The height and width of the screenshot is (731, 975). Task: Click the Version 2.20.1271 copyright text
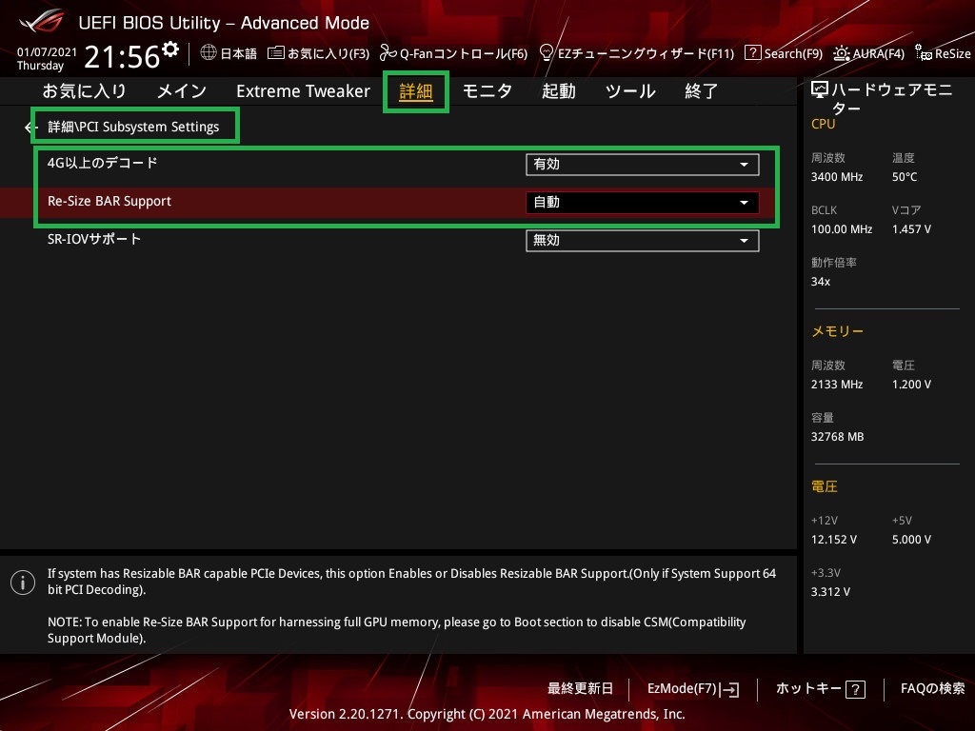pos(487,714)
